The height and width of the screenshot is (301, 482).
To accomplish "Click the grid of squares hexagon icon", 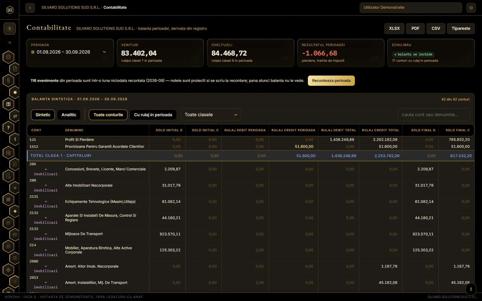I will tap(8, 200).
